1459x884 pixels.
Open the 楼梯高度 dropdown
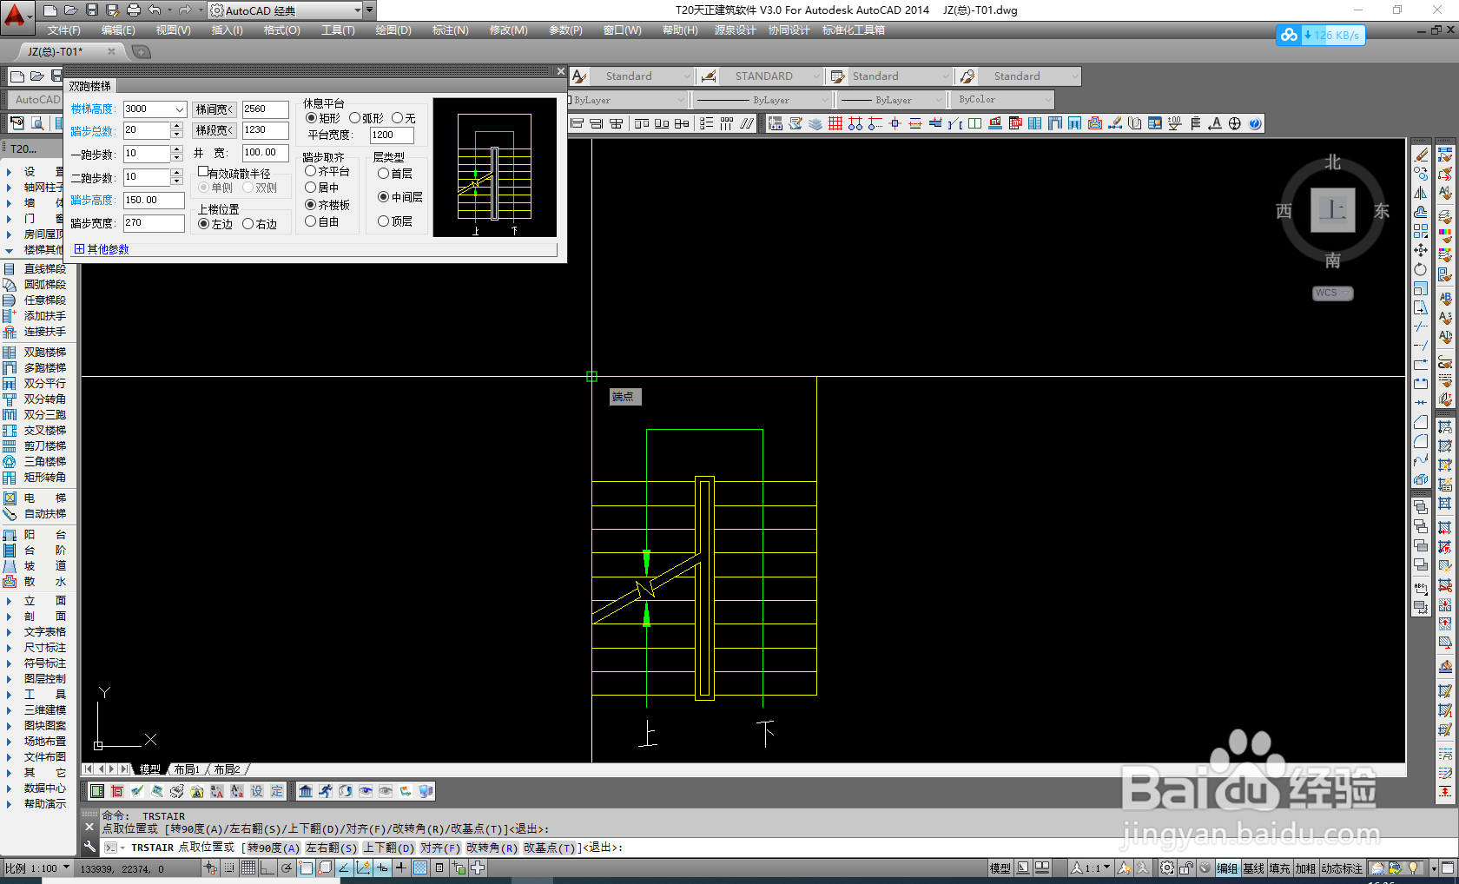pyautogui.click(x=180, y=109)
